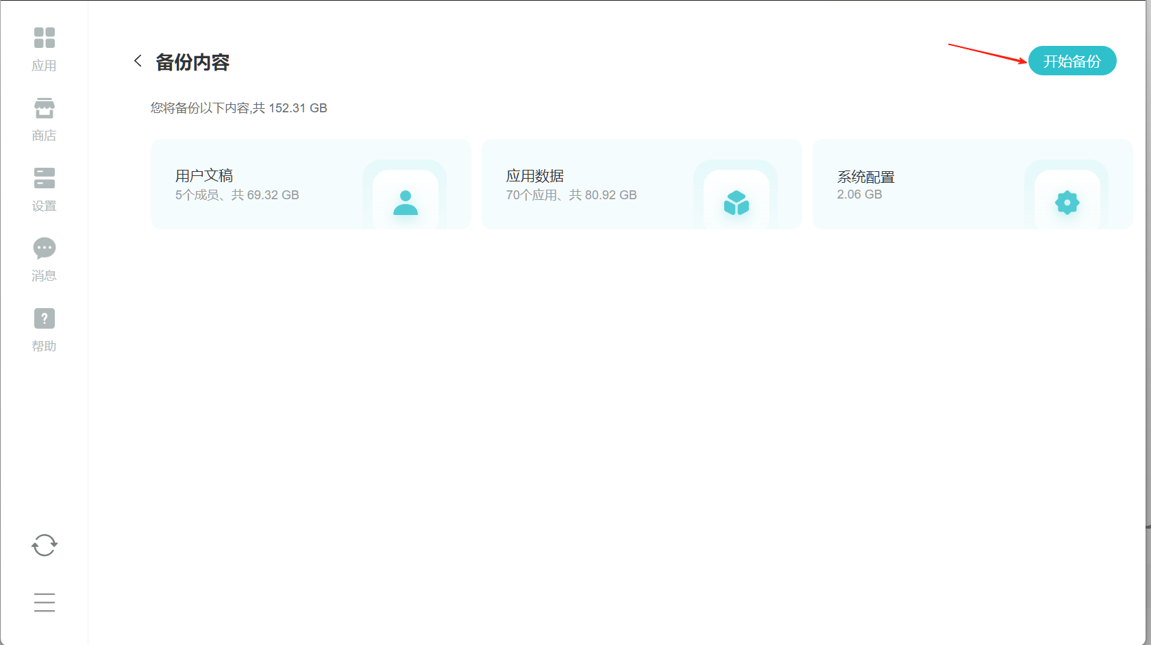Click the 消息 label in the sidebar

(45, 276)
